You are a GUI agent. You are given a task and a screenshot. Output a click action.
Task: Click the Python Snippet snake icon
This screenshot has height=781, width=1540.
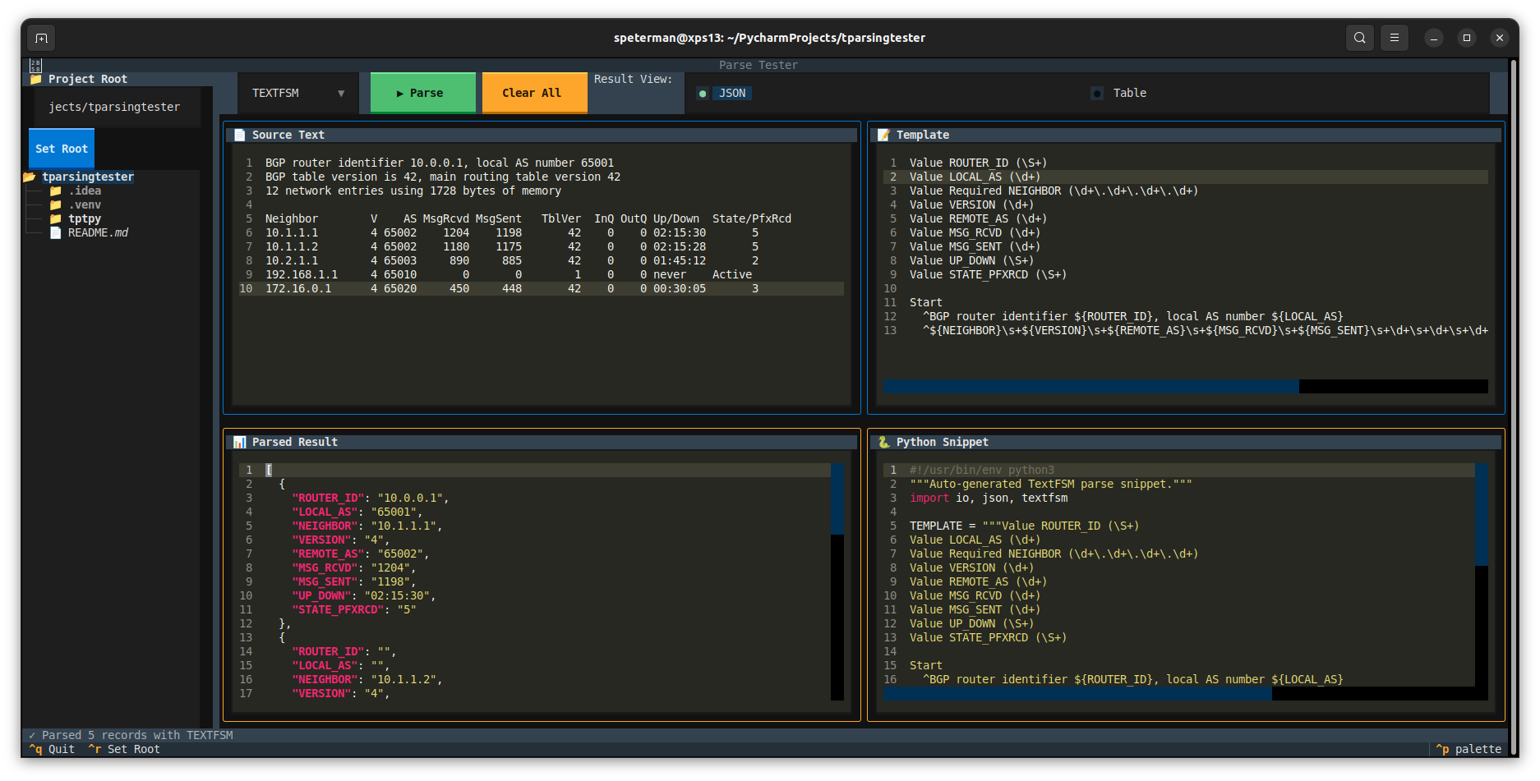[x=883, y=441]
